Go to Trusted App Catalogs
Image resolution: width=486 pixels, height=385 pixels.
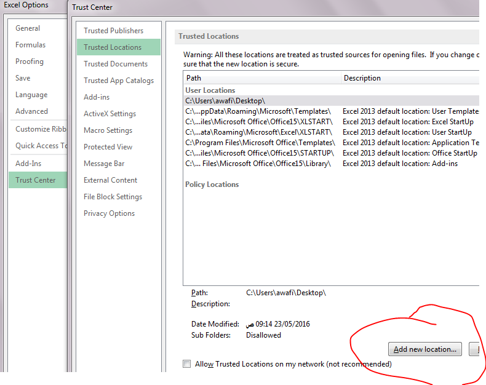[x=119, y=81]
